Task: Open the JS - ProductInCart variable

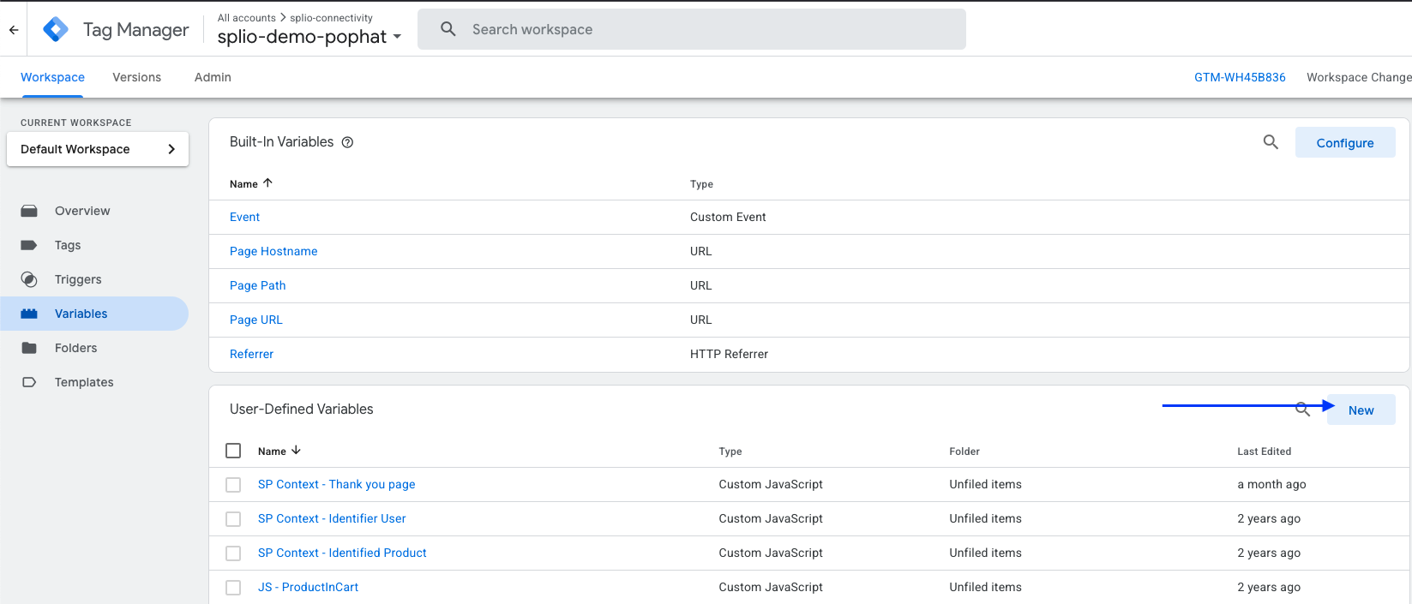Action: point(308,587)
